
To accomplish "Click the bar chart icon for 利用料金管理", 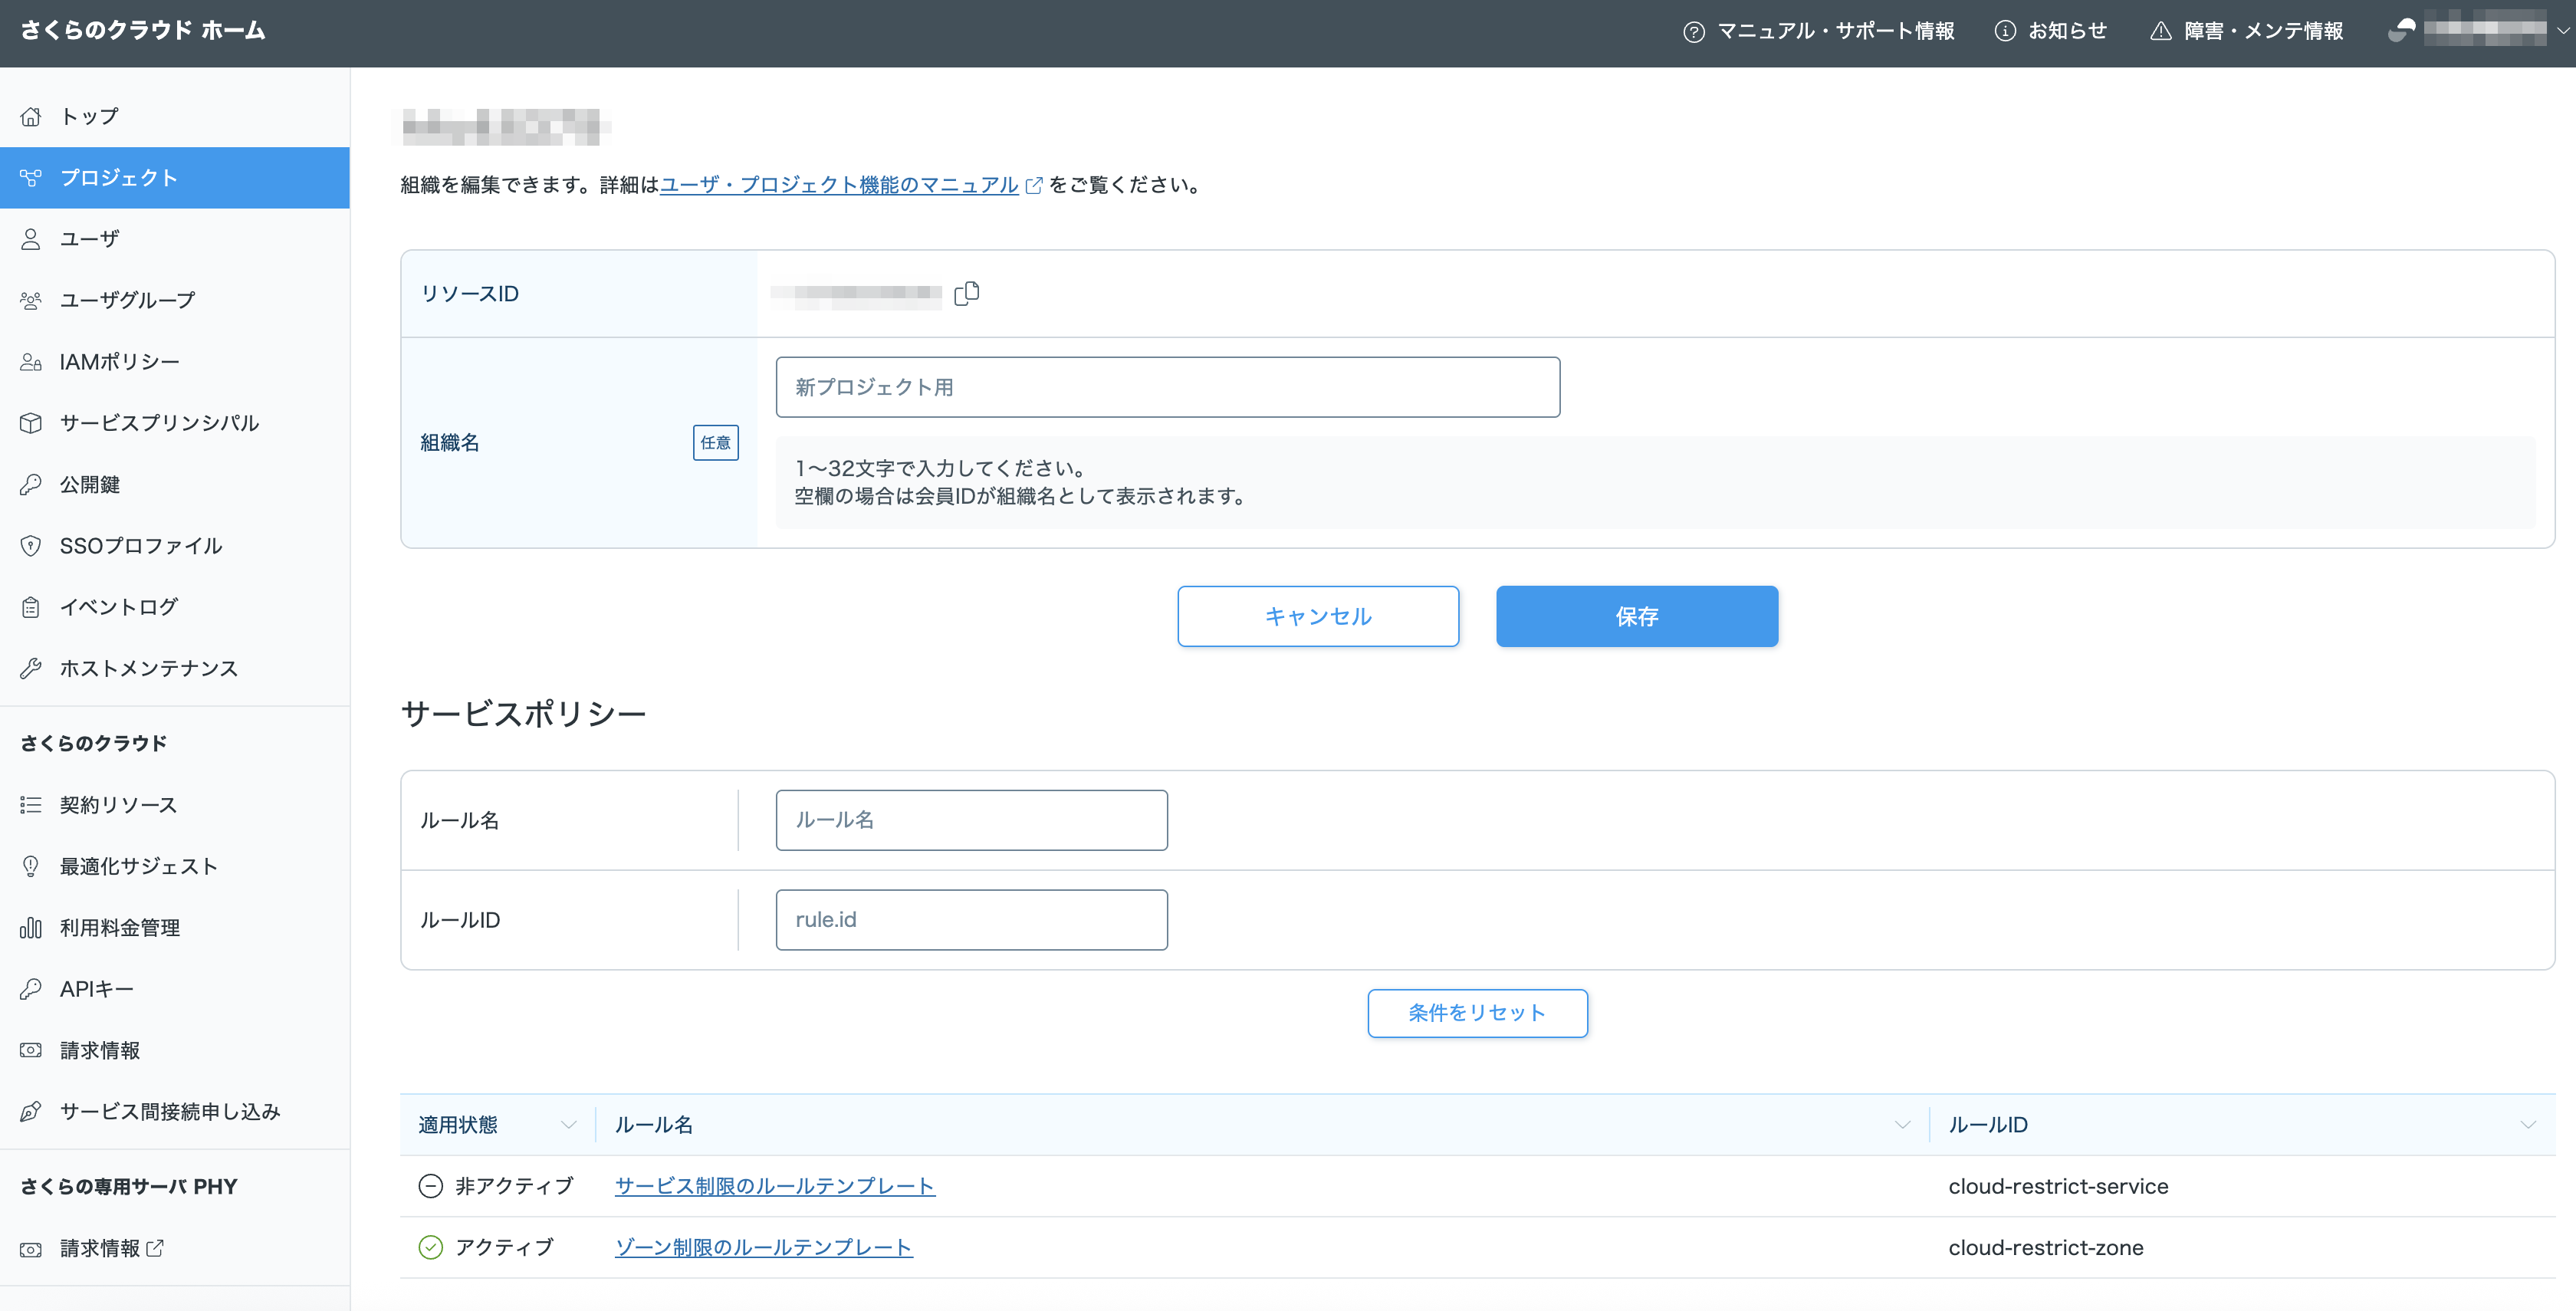I will click(31, 928).
